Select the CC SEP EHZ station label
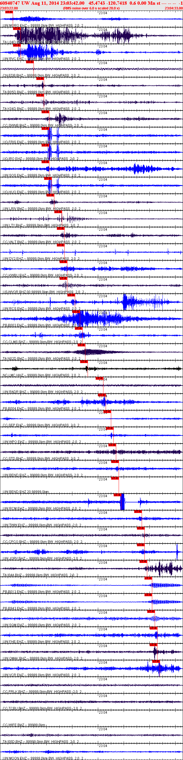 (41, 426)
